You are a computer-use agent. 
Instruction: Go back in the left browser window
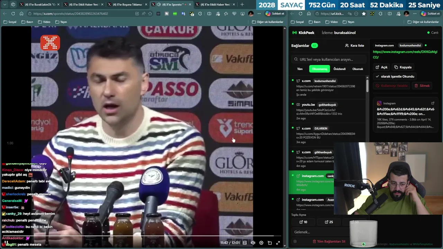coord(4,13)
